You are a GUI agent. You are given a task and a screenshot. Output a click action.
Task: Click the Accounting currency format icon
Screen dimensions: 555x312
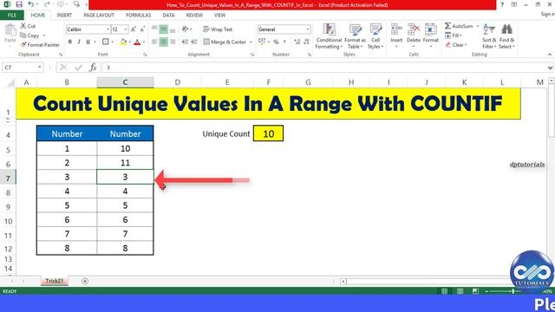[262, 42]
